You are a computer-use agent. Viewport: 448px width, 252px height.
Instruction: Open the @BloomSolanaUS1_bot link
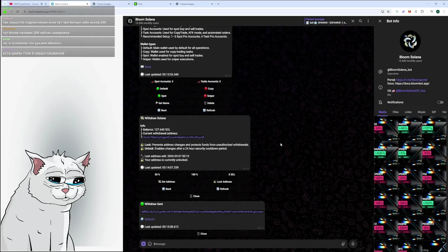coord(411,91)
